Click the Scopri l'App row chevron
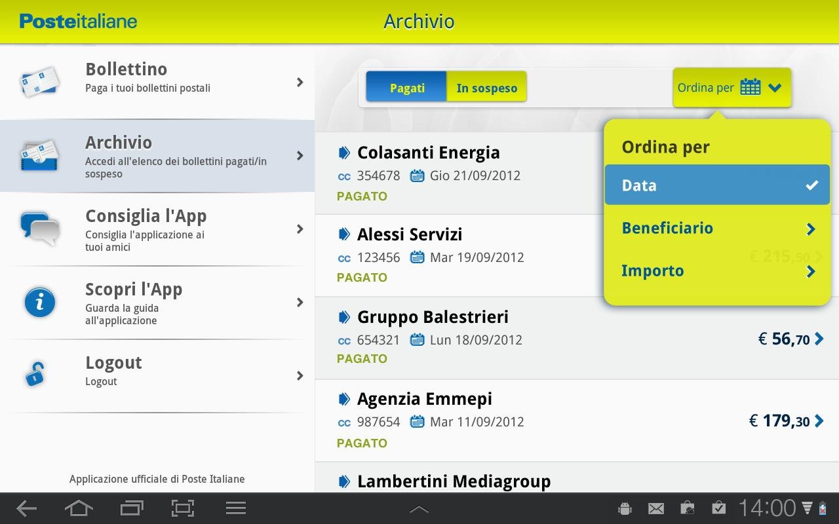Viewport: 839px width, 524px height. point(300,302)
